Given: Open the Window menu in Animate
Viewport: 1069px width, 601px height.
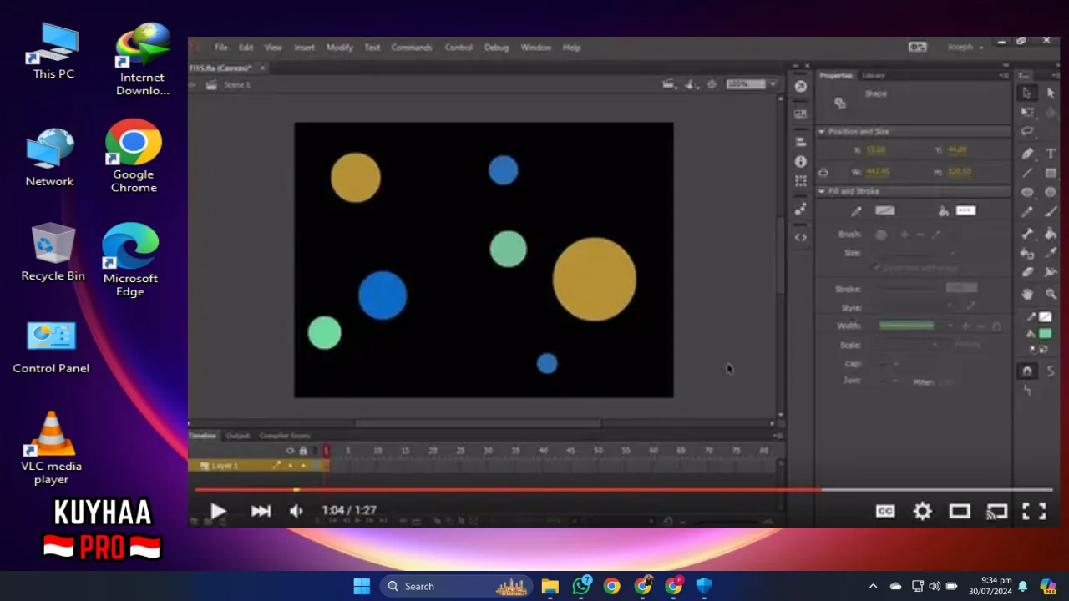Looking at the screenshot, I should click(535, 48).
